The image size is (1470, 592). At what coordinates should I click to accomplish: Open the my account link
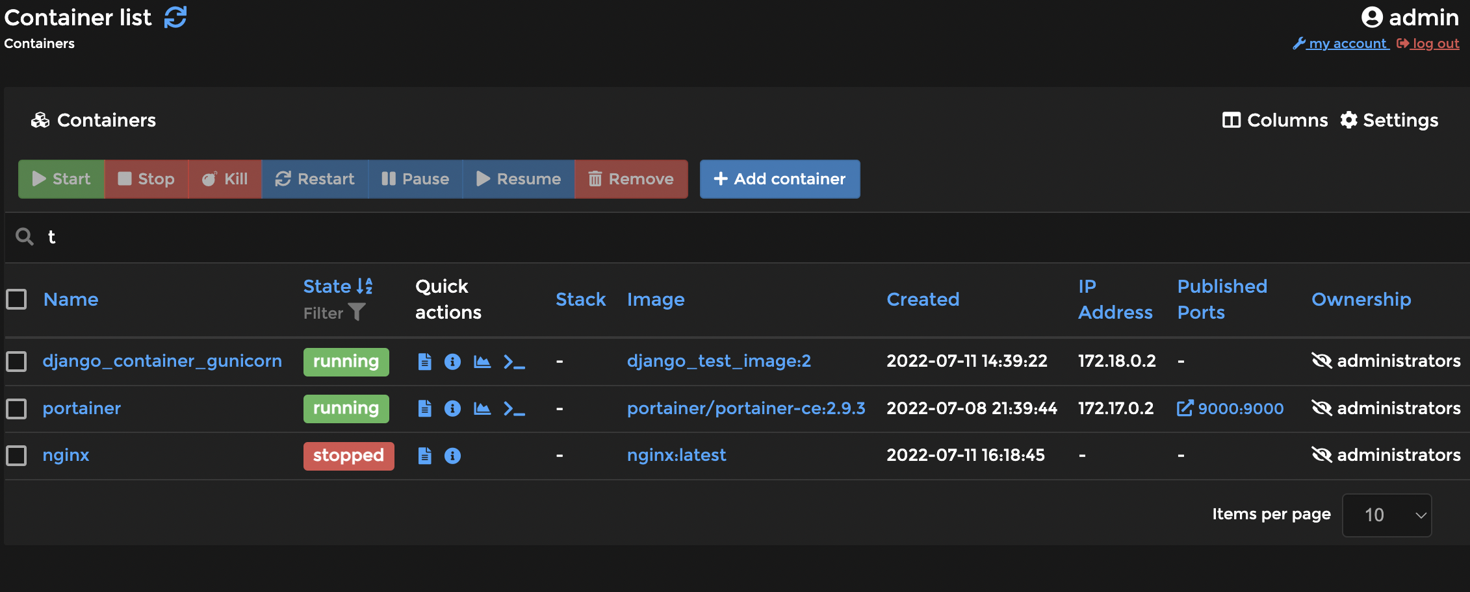1340,43
